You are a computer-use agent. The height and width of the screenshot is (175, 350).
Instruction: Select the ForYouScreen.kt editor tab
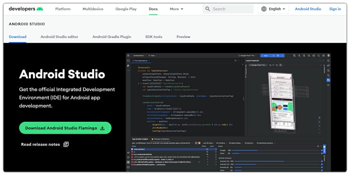[141, 61]
